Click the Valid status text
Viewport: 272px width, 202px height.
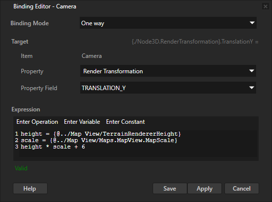[x=21, y=168]
